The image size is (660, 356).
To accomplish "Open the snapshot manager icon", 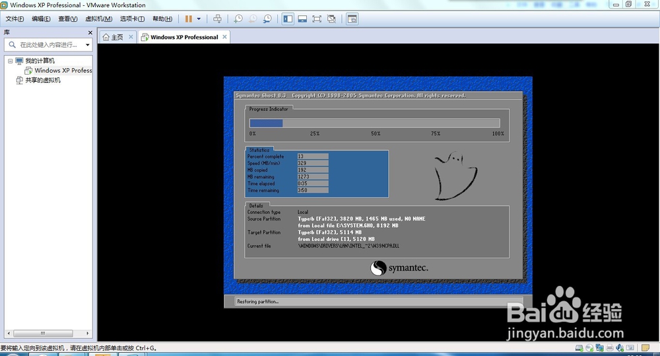I will click(267, 19).
